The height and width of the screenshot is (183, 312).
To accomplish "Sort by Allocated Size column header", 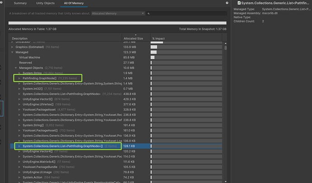I will pyautogui.click(x=133, y=38).
